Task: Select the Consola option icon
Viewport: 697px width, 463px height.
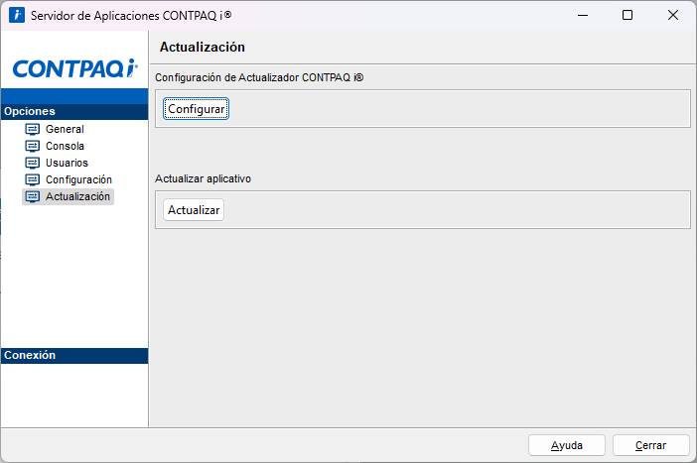Action: coord(33,146)
